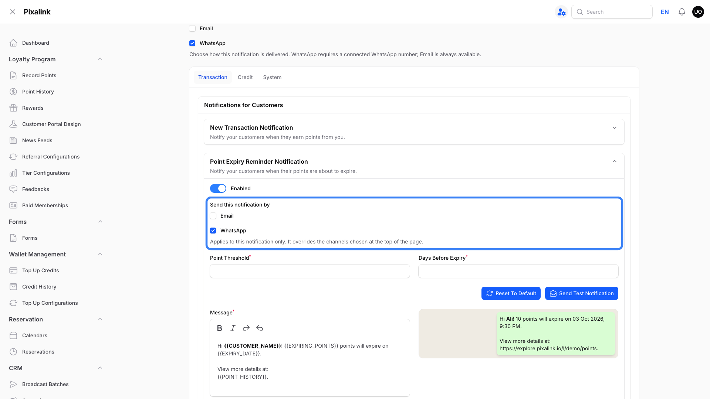Screen dimensions: 710x399
Task: Click the Calendars icon in sidebar
Action: tap(13, 335)
